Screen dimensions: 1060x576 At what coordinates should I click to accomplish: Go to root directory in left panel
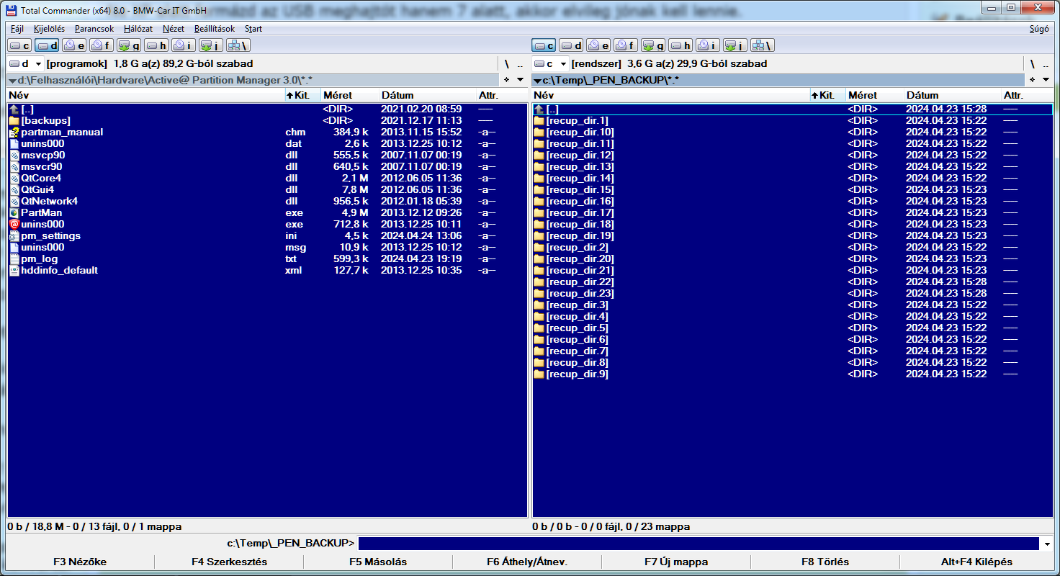pyautogui.click(x=506, y=63)
